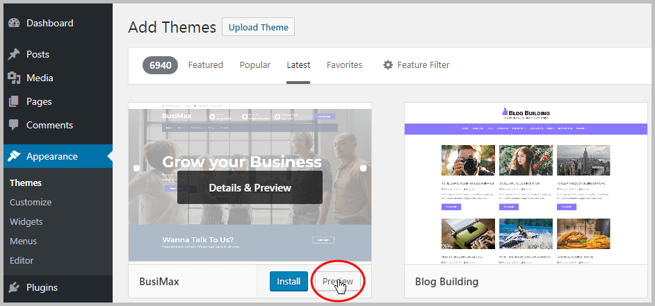Switch to the Popular themes tab
655x306 pixels.
(254, 65)
